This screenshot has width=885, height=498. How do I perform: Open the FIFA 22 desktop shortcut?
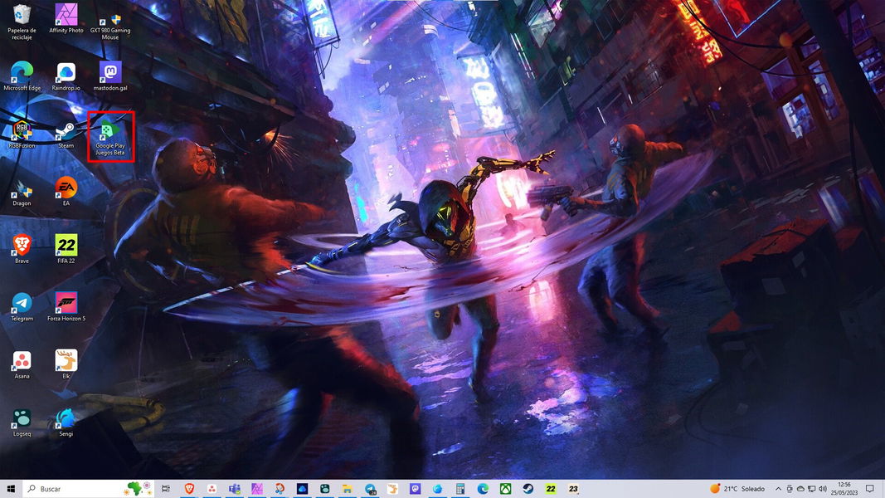tap(66, 249)
